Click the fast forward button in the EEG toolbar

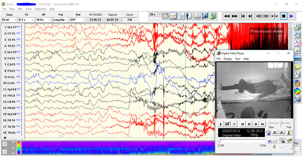[x=235, y=16]
